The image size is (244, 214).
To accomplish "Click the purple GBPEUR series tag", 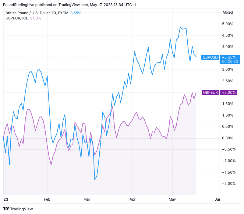I will pos(210,93).
